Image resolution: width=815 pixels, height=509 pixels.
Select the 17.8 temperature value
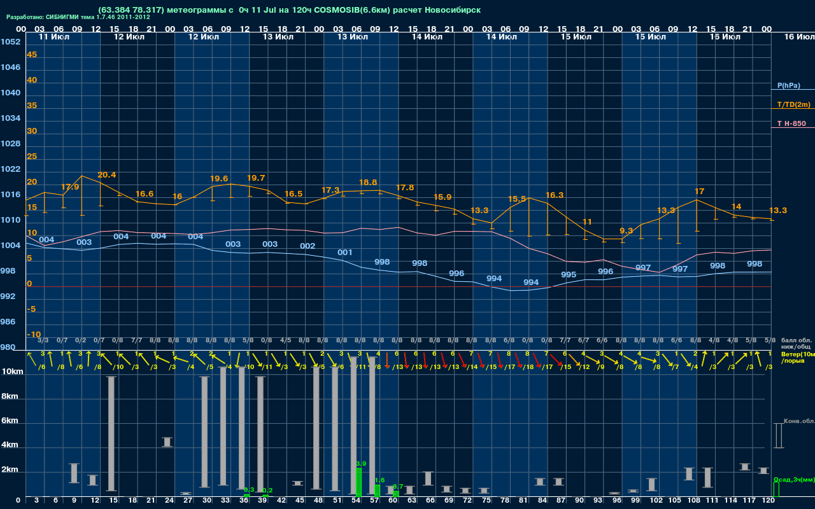point(405,188)
